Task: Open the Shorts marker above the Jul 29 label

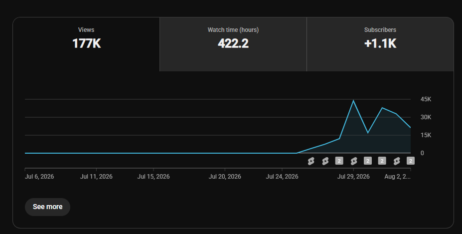Action: (353, 161)
